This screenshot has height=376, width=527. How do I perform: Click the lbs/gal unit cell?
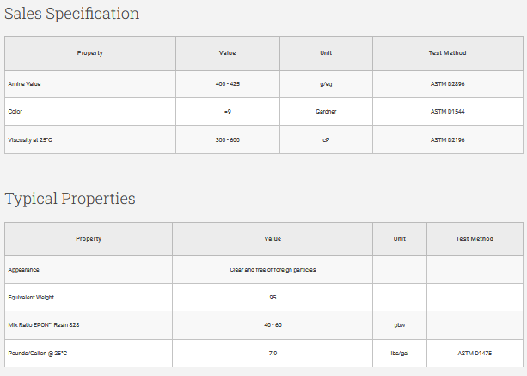[x=400, y=353]
